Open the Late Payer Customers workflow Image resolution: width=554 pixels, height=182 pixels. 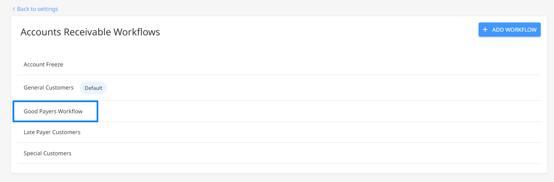coord(52,132)
